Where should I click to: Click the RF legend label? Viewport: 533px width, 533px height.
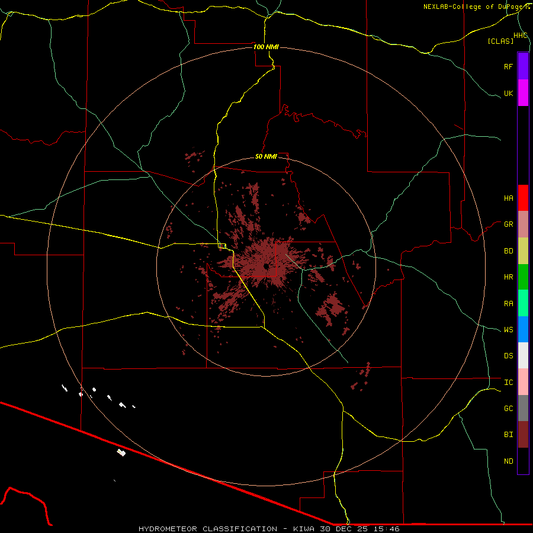508,66
